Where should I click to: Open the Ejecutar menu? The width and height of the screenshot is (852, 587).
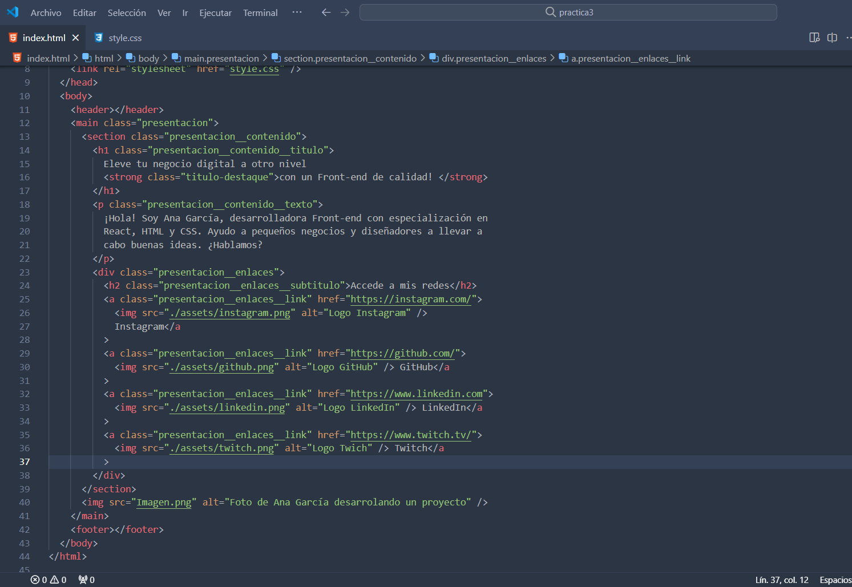point(215,13)
